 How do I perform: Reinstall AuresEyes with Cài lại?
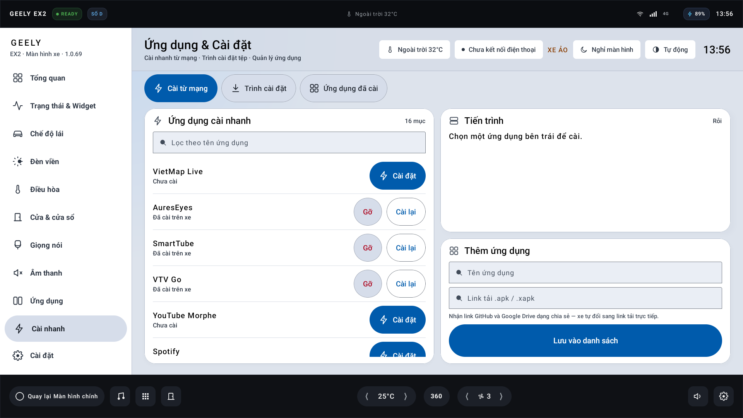click(x=406, y=212)
